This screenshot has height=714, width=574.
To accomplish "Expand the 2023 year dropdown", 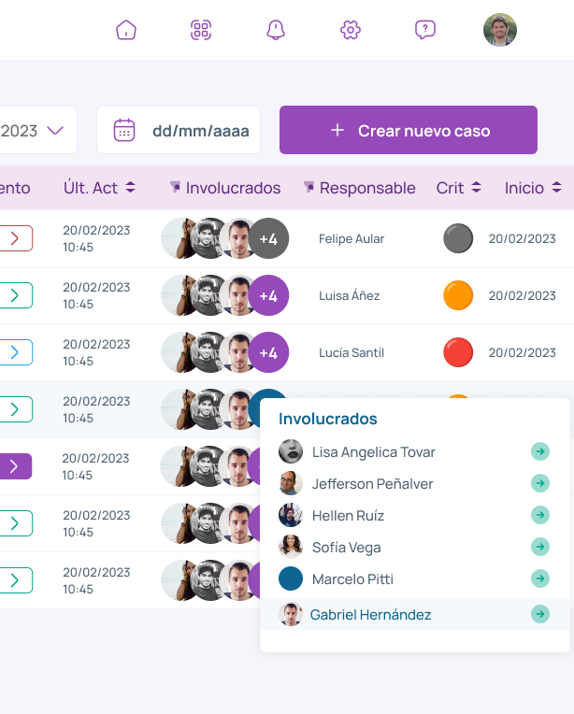I will pyautogui.click(x=55, y=130).
